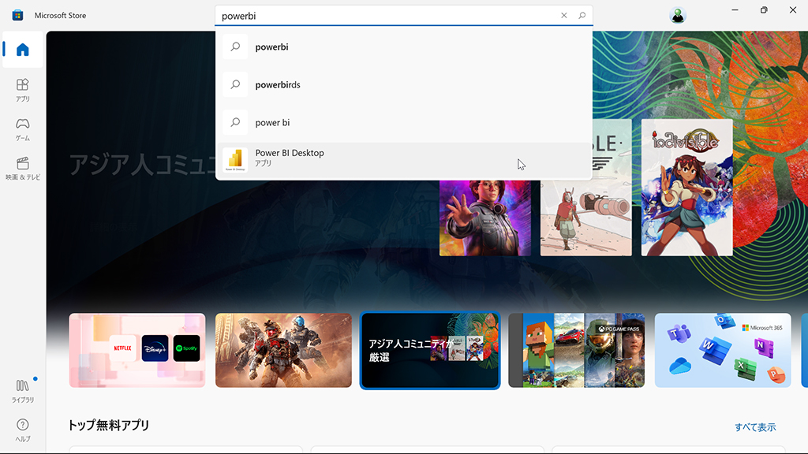Screen dimensions: 808x454
Task: Click the トップ無料アプリ heading
Action: pyautogui.click(x=109, y=425)
